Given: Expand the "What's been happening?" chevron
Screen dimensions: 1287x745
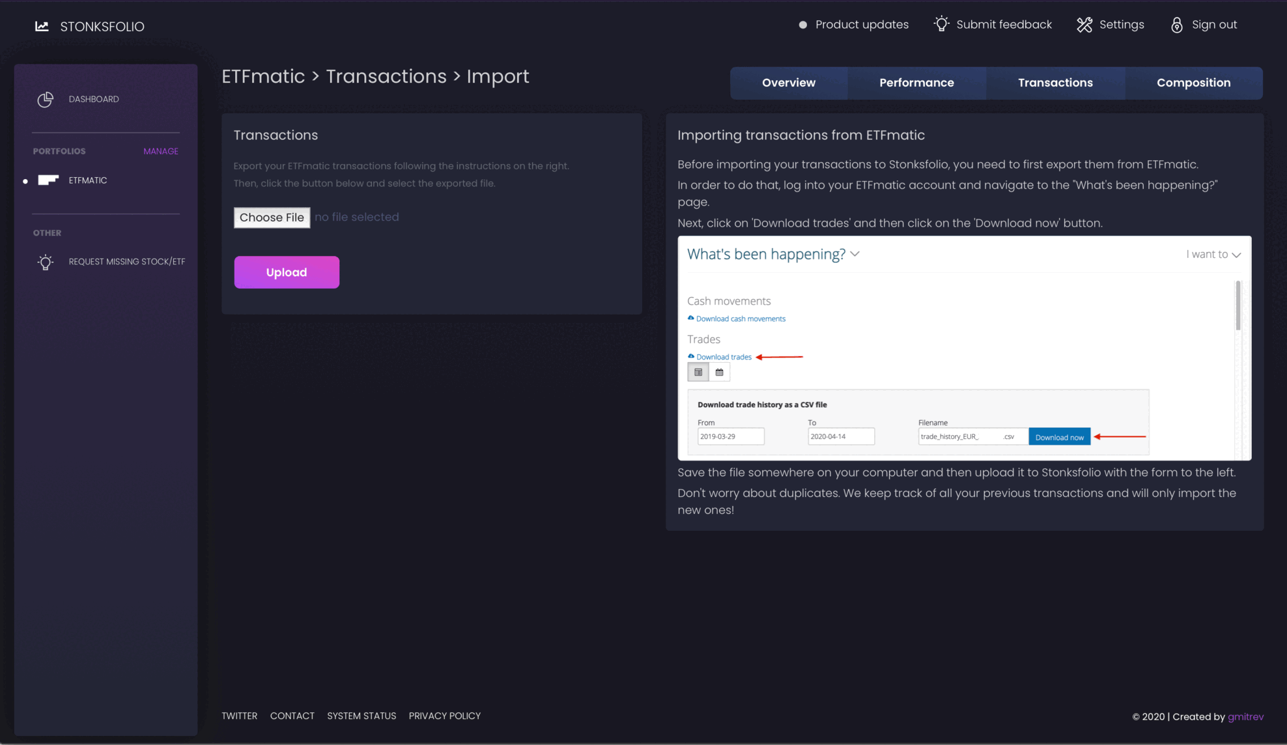Looking at the screenshot, I should click(x=855, y=254).
